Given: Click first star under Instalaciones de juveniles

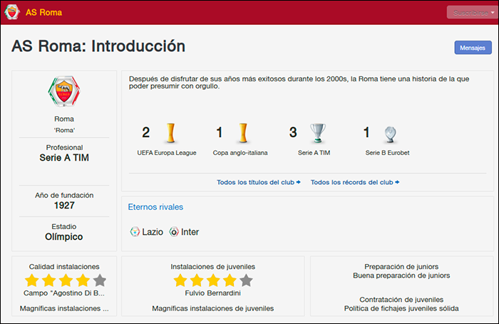Looking at the screenshot, I should [180, 280].
